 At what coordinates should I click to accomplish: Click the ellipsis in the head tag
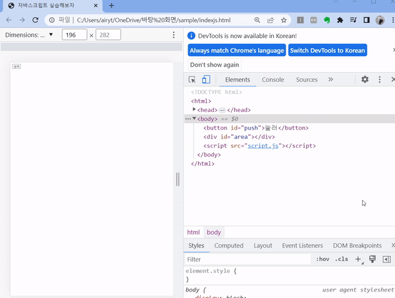tap(223, 111)
